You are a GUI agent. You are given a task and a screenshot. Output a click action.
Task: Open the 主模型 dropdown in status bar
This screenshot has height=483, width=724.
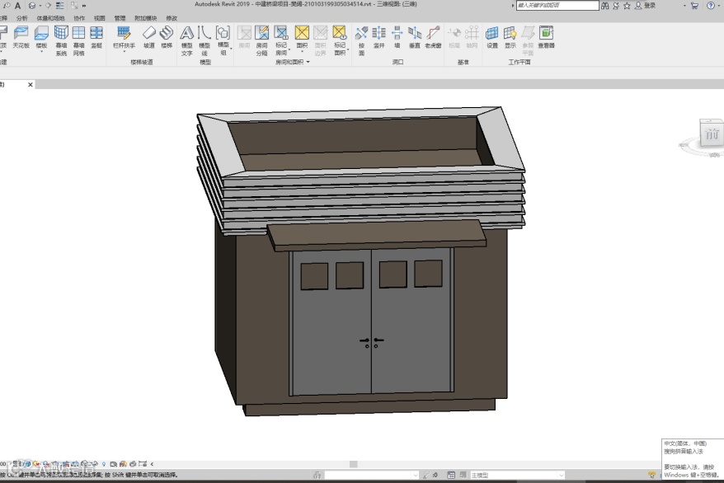(x=561, y=476)
